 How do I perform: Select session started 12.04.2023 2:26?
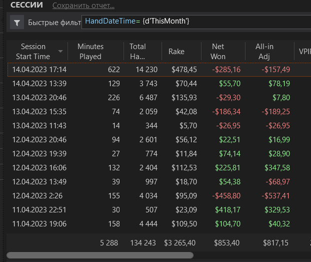(159, 196)
